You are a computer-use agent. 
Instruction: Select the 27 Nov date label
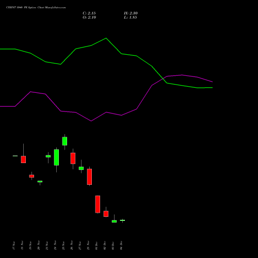80,245
